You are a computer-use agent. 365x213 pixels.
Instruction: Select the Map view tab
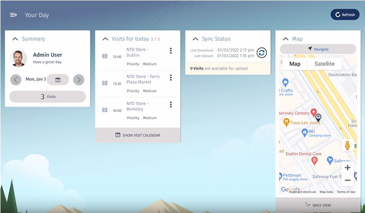295,64
